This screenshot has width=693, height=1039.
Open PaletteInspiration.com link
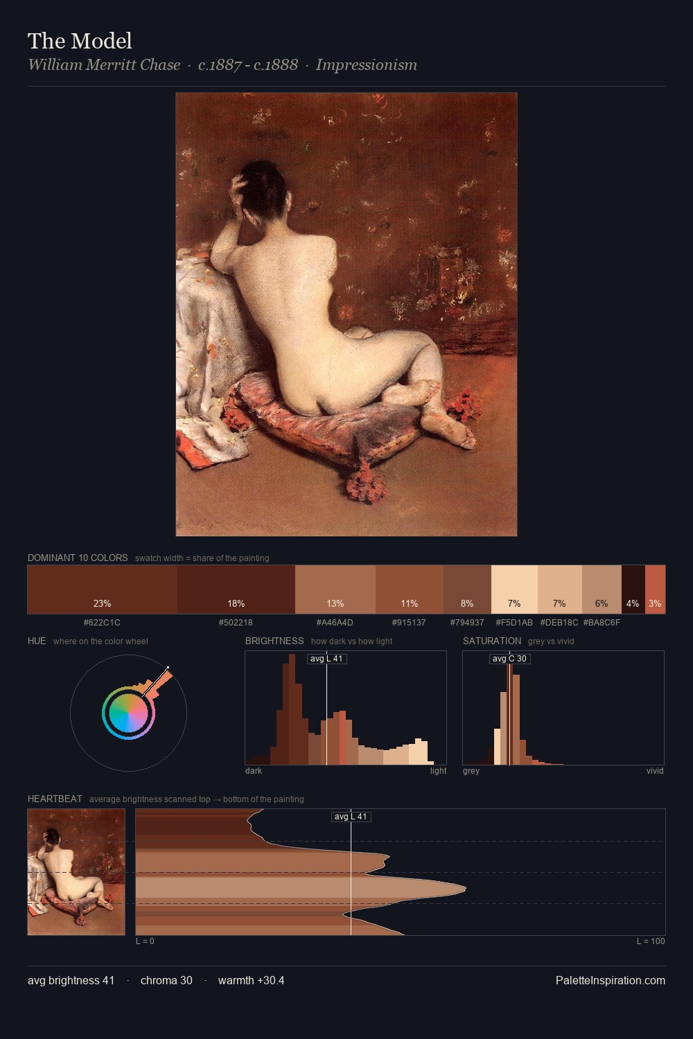click(611, 981)
